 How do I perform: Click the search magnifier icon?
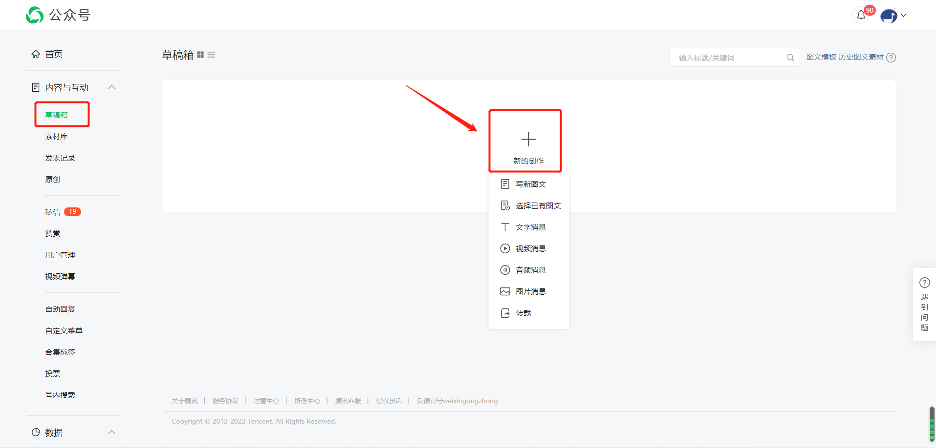(790, 58)
